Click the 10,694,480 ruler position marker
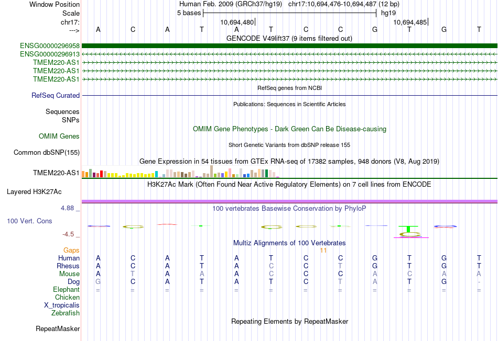The width and height of the screenshot is (498, 341). click(x=237, y=22)
